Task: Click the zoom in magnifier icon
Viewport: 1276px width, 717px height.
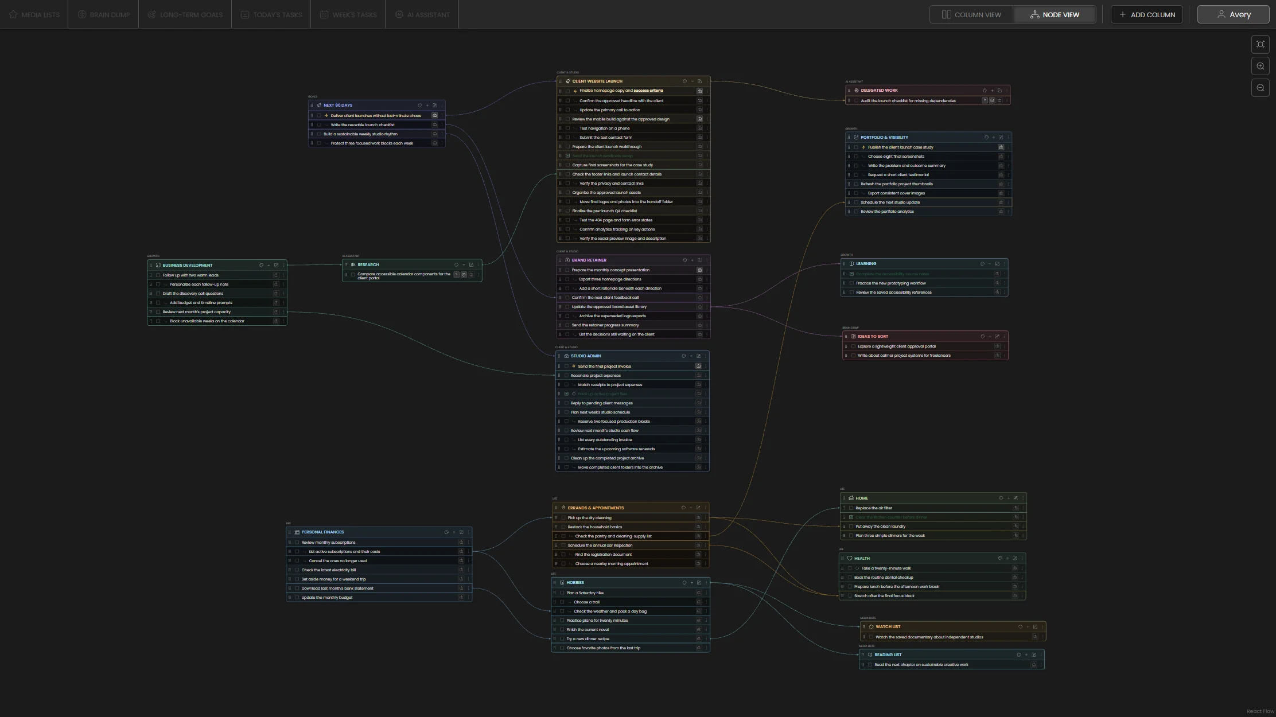Action: pos(1260,66)
